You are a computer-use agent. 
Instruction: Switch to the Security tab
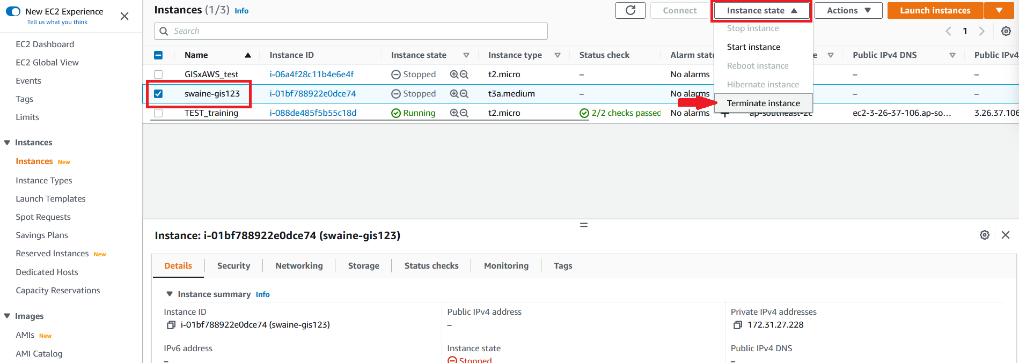(x=233, y=266)
